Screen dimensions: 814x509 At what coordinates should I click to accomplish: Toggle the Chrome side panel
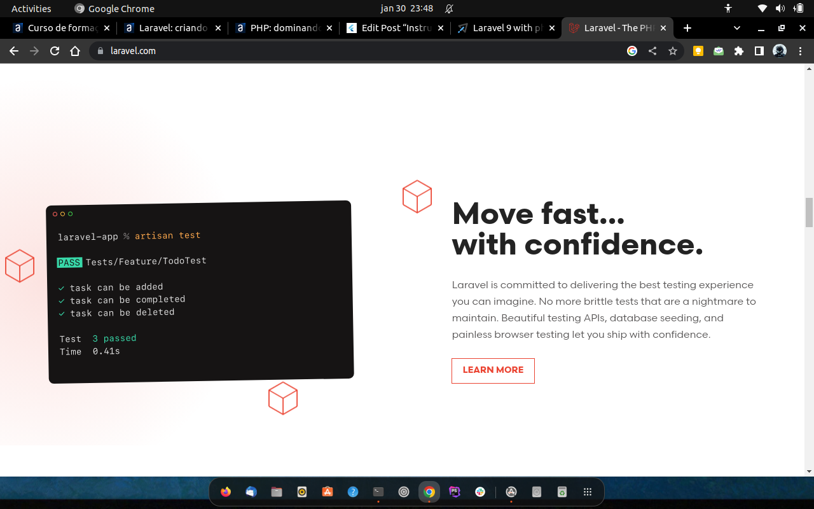tap(759, 51)
